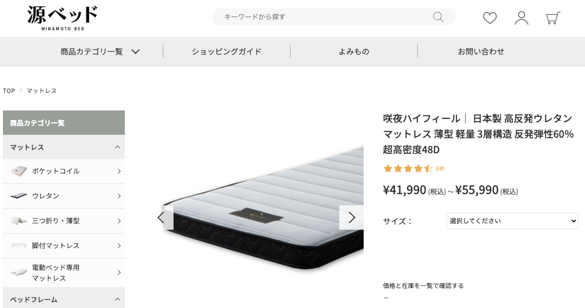Collapse the マットレス sidebar section
Image resolution: width=585 pixels, height=308 pixels.
64,147
